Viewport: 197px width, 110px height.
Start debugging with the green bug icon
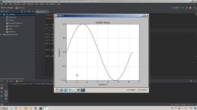click(x=187, y=8)
